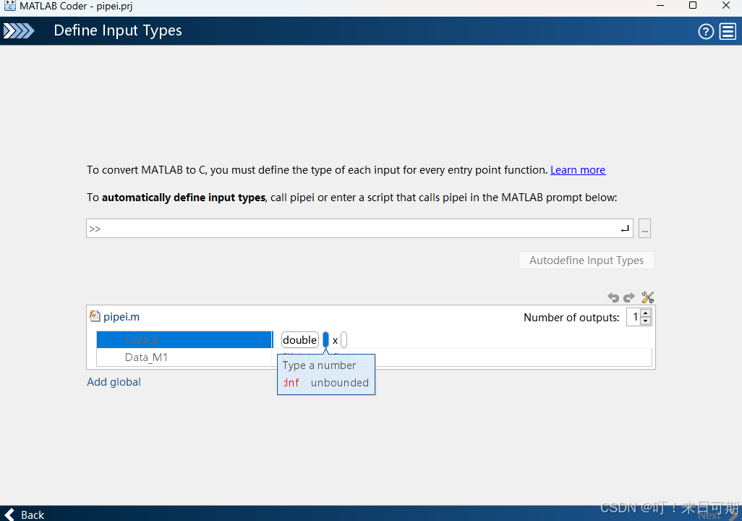Click the MATLAB Coder app icon in title bar
Viewport: 742px width, 521px height.
[9, 6]
